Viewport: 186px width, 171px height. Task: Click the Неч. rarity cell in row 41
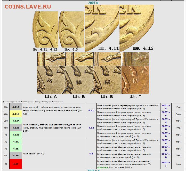(179, 135)
